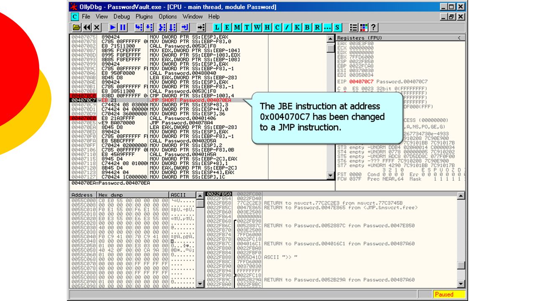Show Windows with the W button

[257, 28]
